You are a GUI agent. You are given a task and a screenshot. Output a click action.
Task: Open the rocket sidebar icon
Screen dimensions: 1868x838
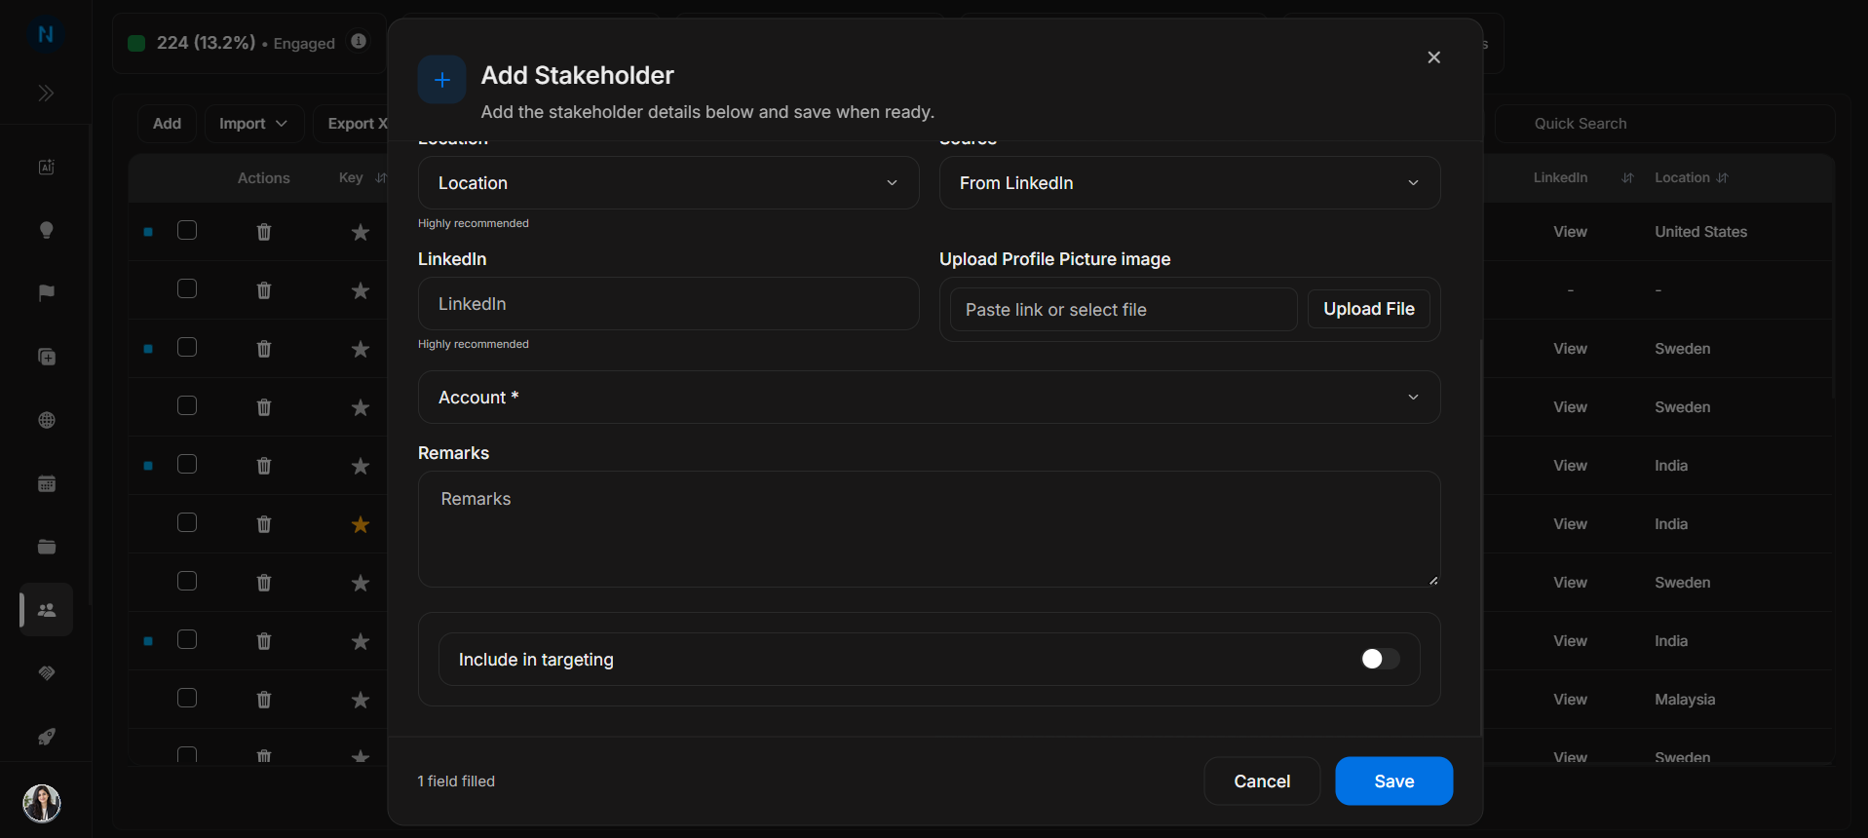(46, 737)
